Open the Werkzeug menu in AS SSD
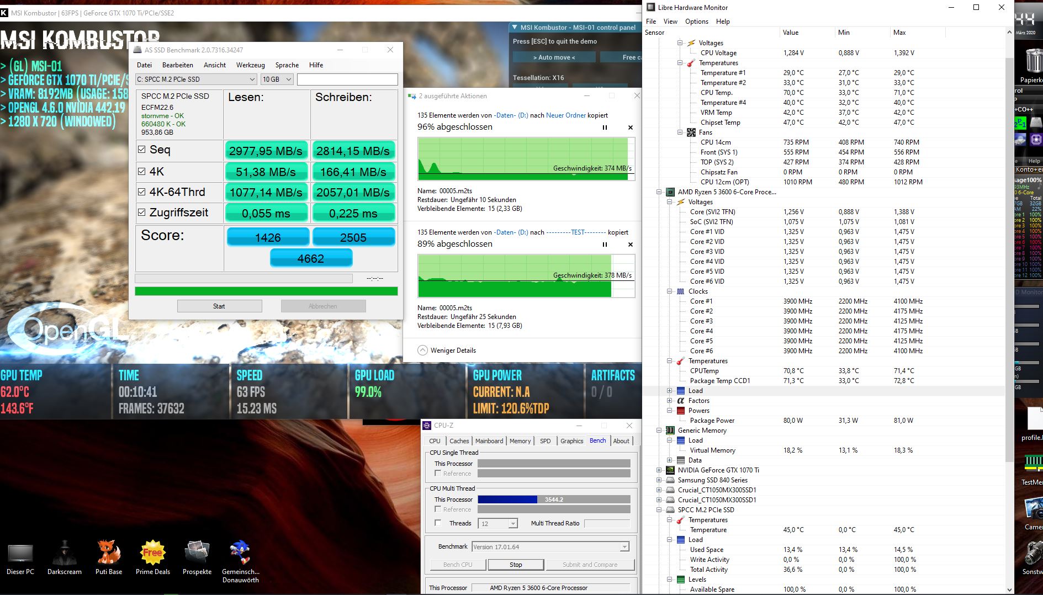The height and width of the screenshot is (595, 1043). [x=251, y=65]
